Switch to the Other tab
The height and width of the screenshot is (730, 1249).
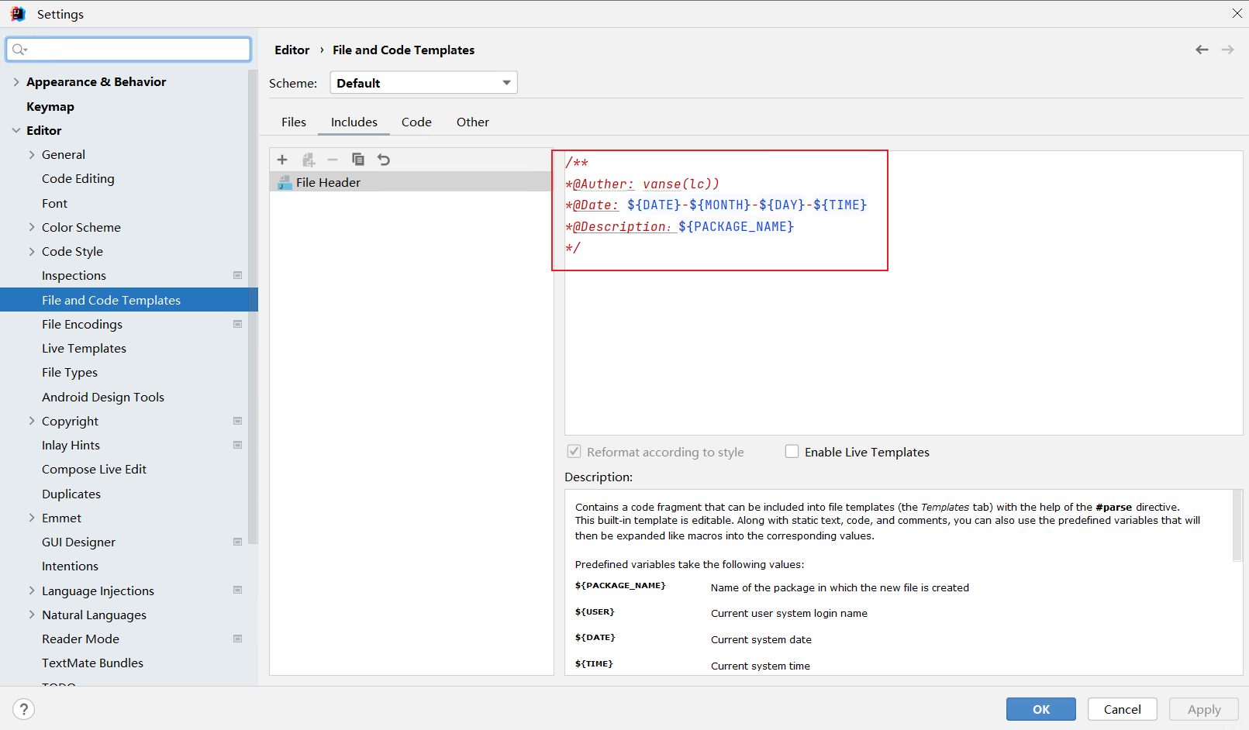coord(473,122)
